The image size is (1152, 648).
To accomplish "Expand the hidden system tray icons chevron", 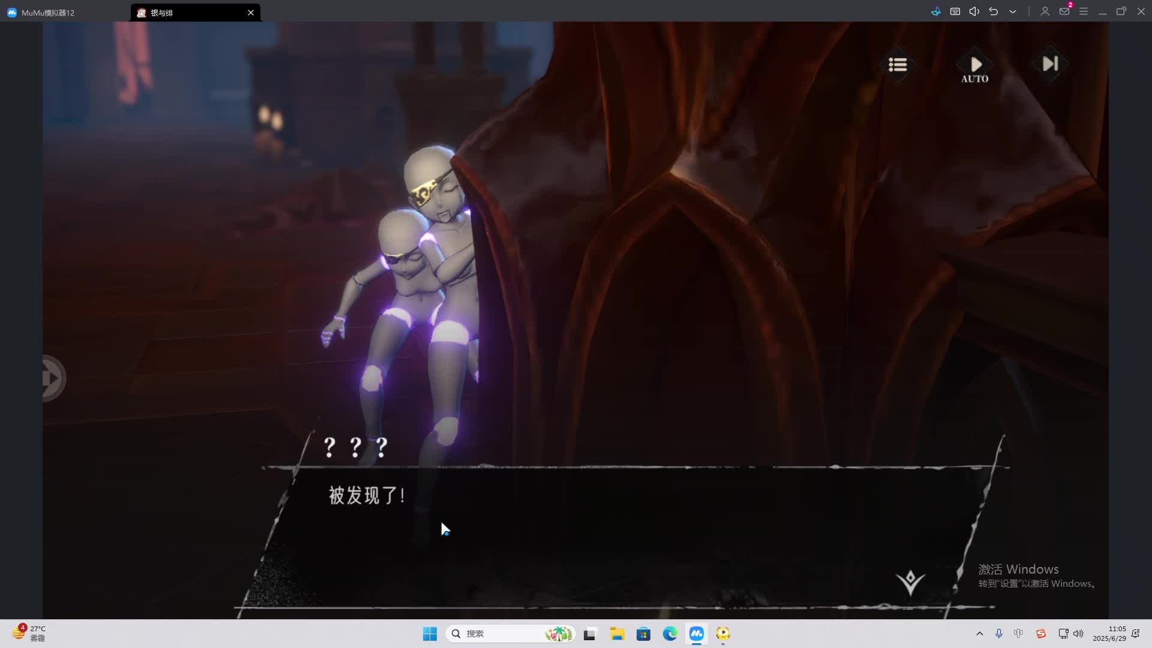I will tap(980, 634).
